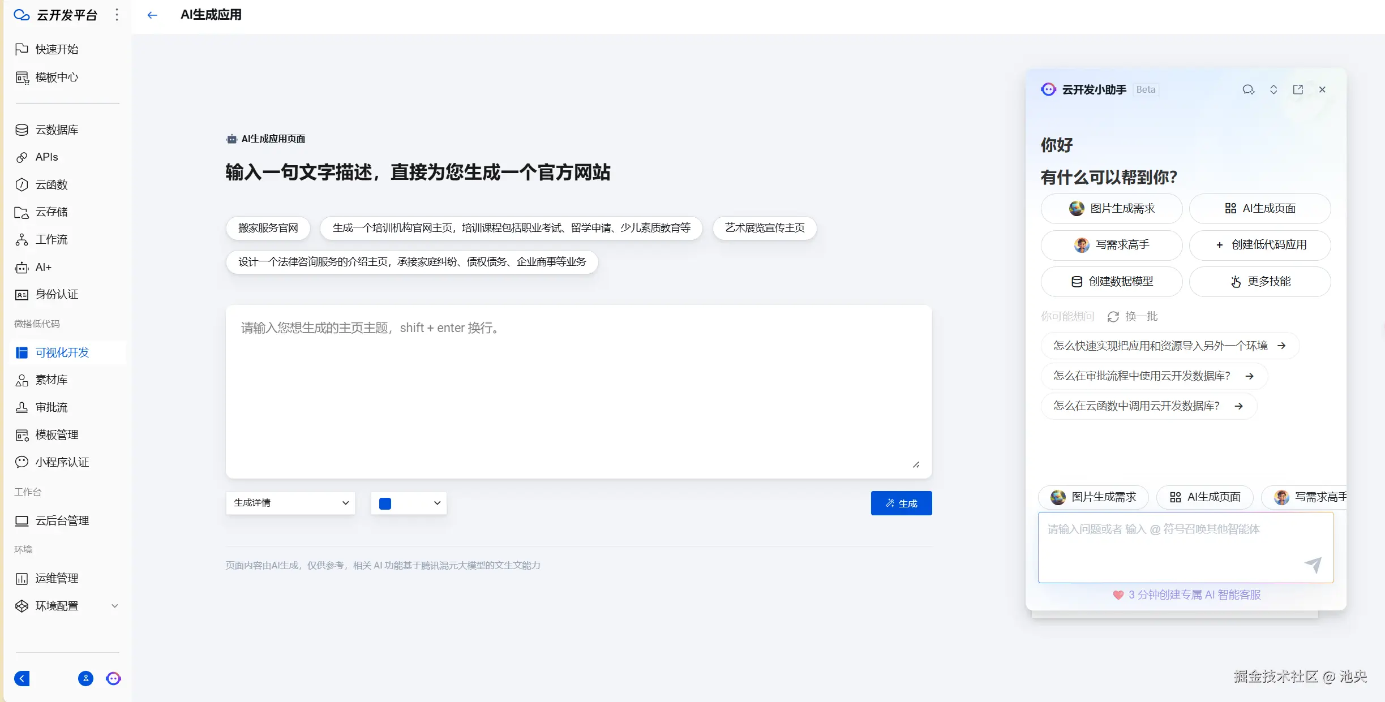The image size is (1385, 702).
Task: Open the assistant robot icon at sidebar bottom
Action: click(113, 678)
